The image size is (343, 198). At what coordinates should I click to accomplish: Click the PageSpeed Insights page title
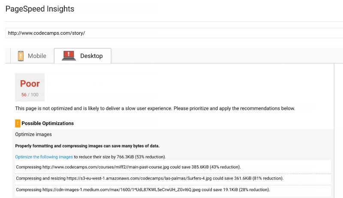pyautogui.click(x=39, y=9)
